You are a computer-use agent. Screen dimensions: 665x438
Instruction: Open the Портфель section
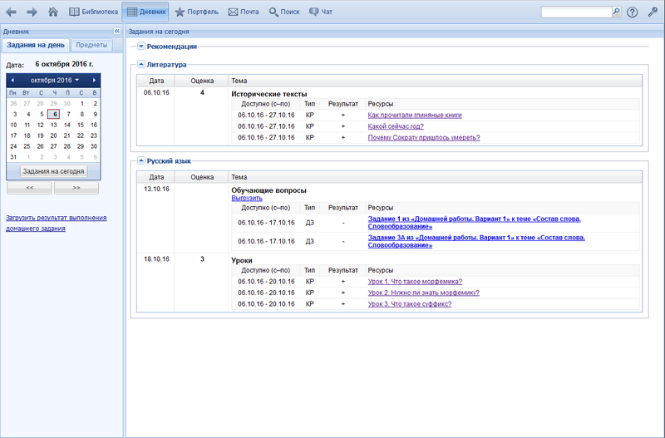pos(196,12)
